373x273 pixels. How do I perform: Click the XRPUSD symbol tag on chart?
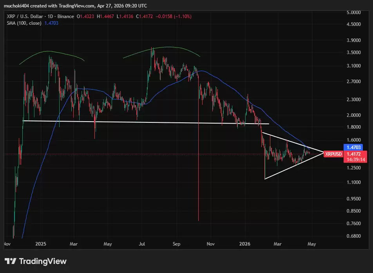[x=333, y=154]
